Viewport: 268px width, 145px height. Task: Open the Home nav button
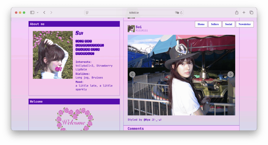[x=201, y=24]
